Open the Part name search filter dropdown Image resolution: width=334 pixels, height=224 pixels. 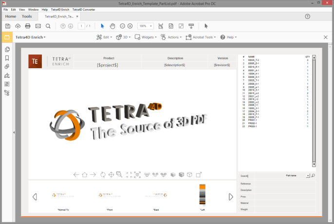[x=308, y=176]
